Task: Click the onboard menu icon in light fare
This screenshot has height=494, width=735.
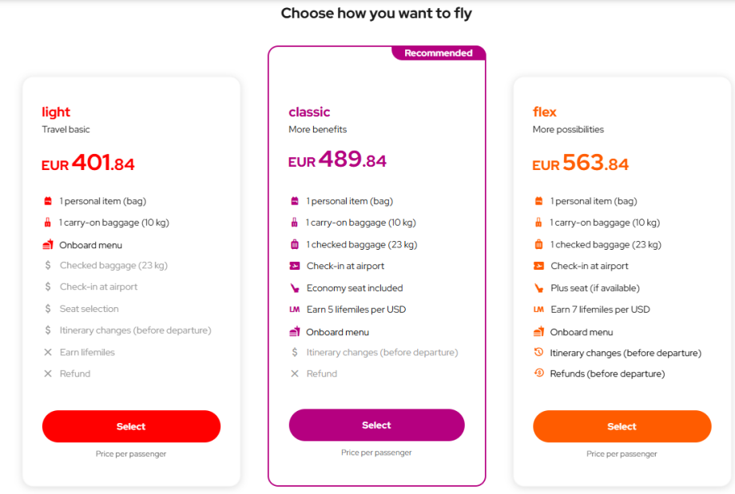Action: point(48,245)
